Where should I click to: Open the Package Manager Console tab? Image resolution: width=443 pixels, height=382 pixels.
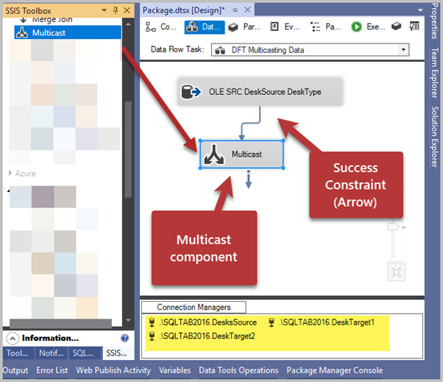click(335, 370)
